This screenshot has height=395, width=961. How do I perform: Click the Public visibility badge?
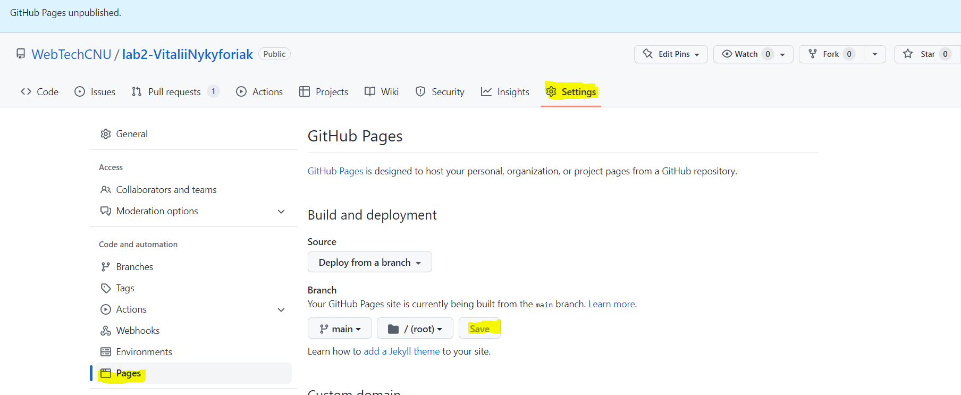[x=274, y=54]
